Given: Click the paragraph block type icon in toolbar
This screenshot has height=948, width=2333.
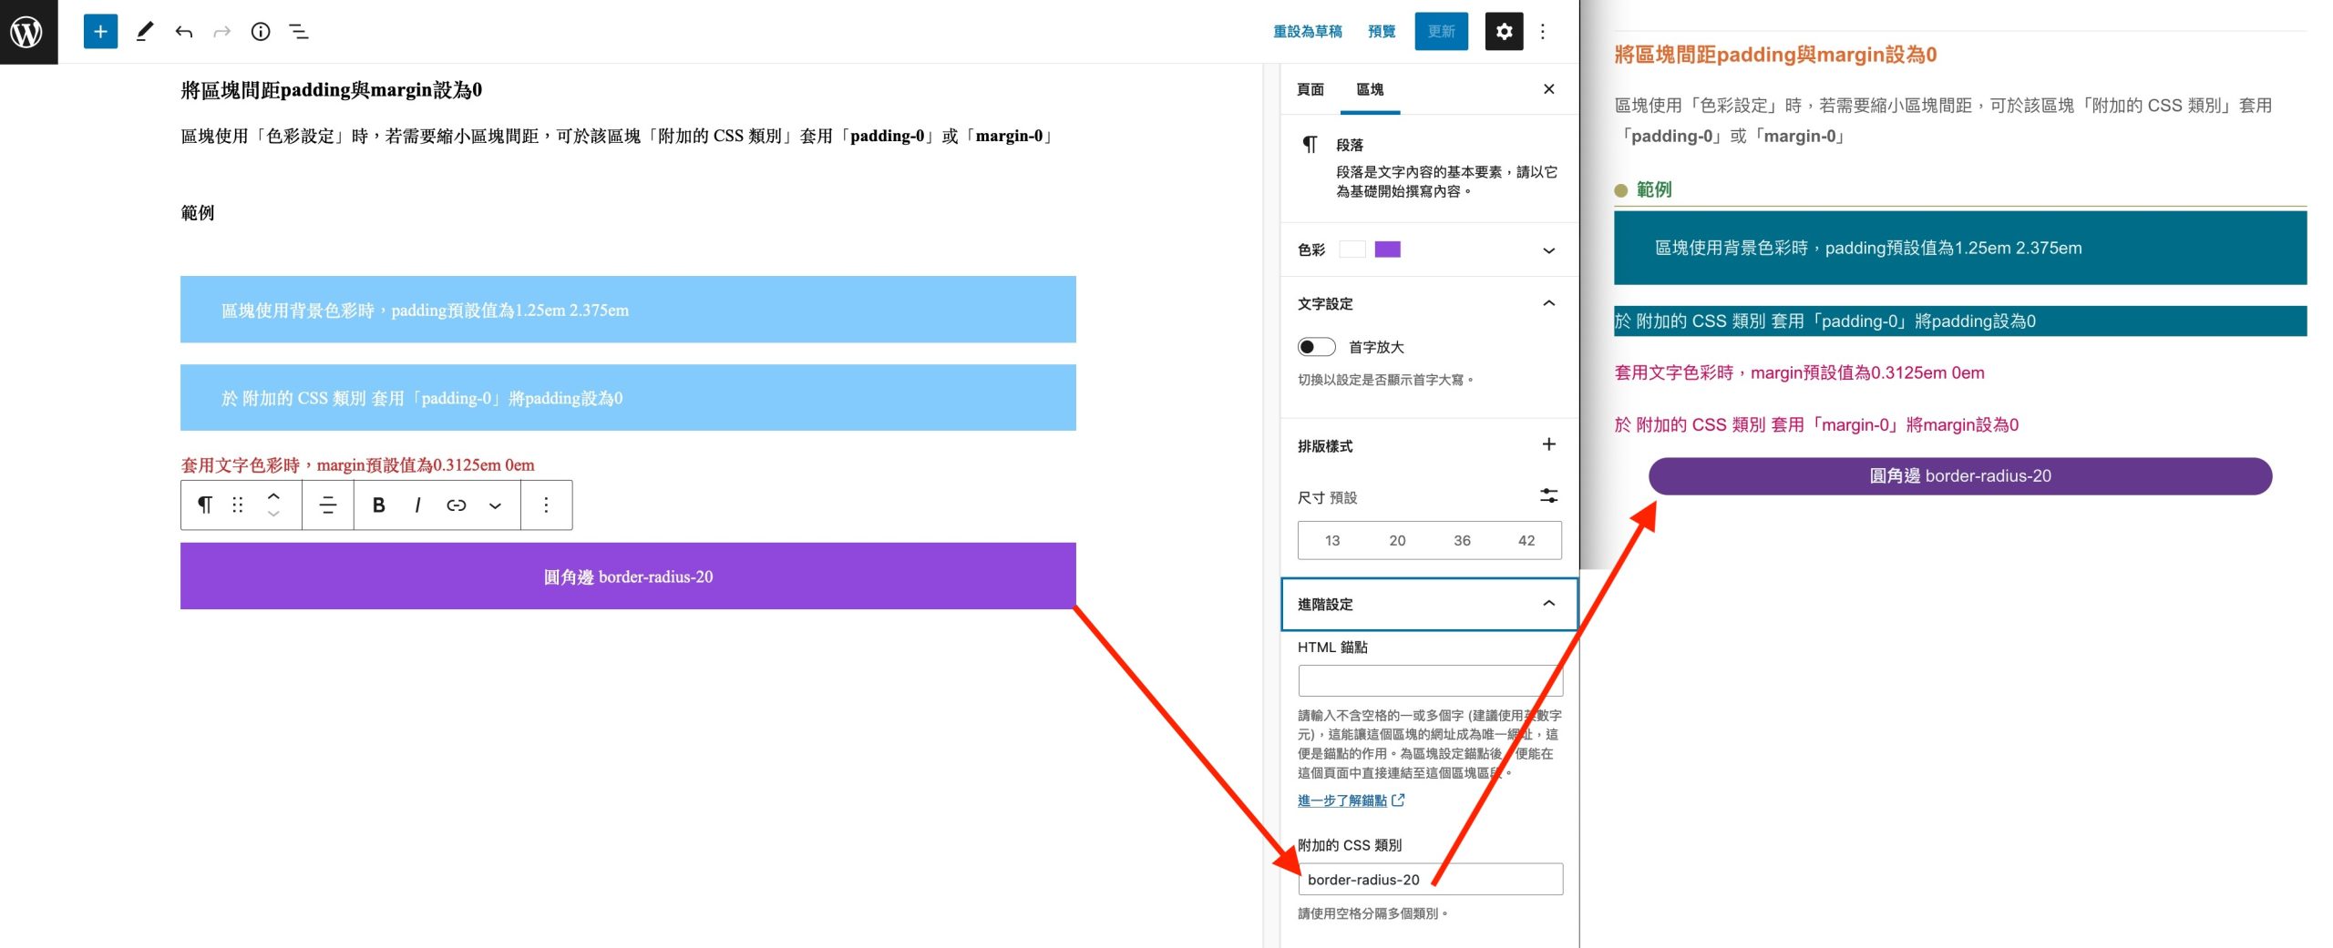Looking at the screenshot, I should coord(205,505).
